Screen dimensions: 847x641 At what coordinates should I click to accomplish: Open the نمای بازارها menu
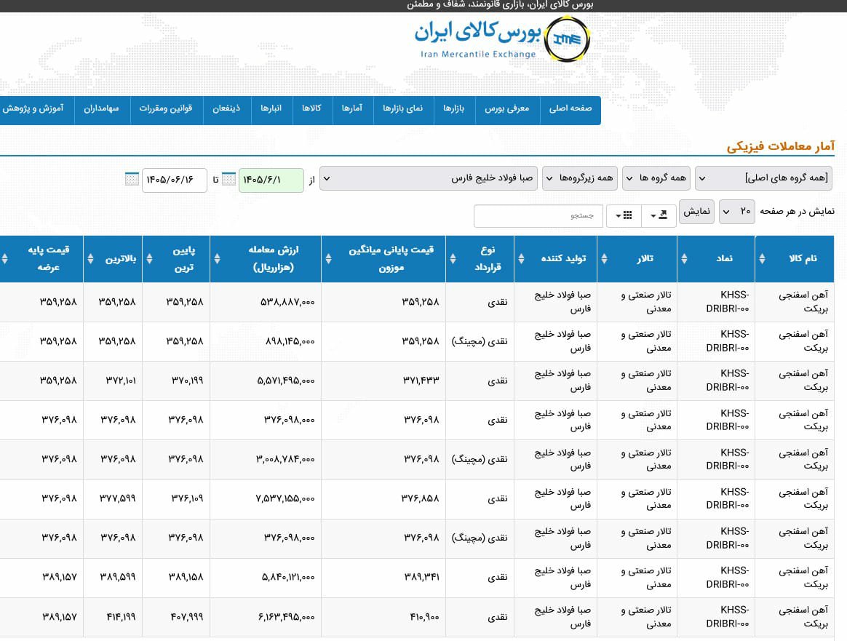pyautogui.click(x=404, y=108)
